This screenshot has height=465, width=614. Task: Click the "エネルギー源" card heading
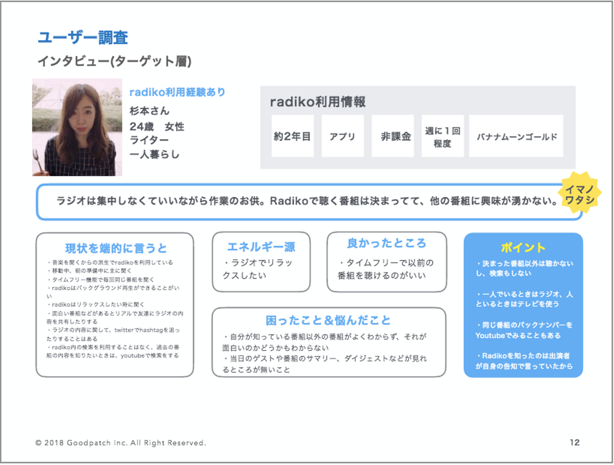[x=261, y=247]
